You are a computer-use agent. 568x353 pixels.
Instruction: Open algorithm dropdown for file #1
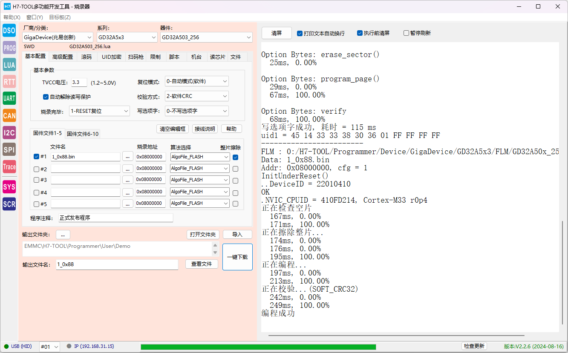200,157
